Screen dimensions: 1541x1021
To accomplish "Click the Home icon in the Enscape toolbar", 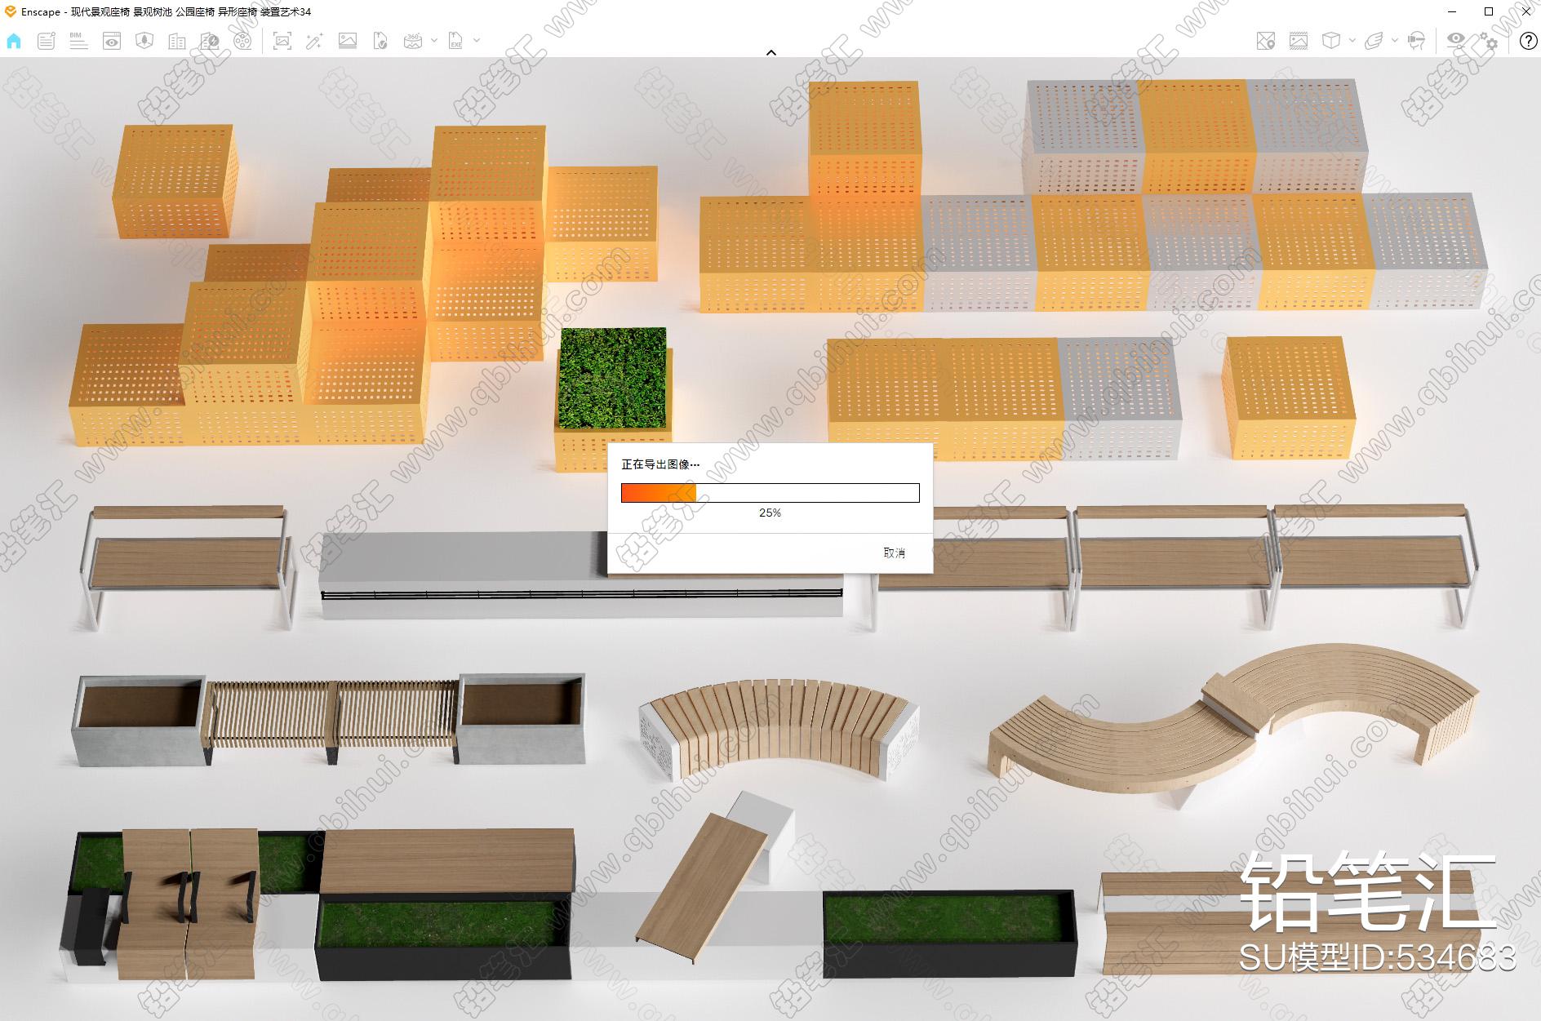I will (x=14, y=41).
